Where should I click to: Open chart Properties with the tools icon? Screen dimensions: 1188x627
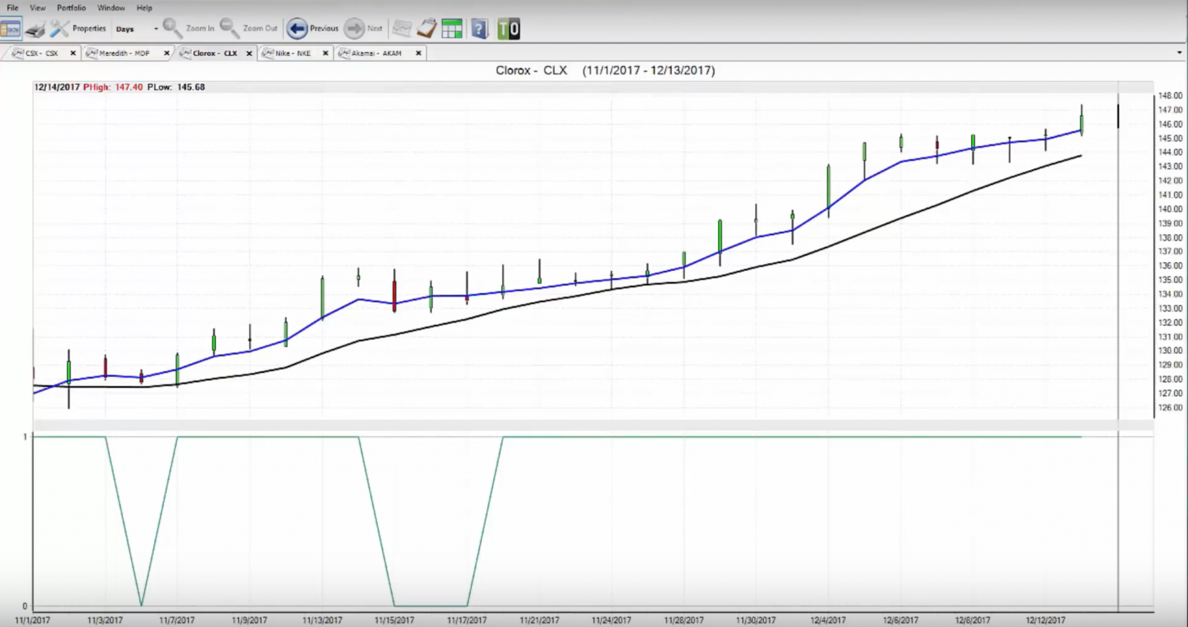60,29
